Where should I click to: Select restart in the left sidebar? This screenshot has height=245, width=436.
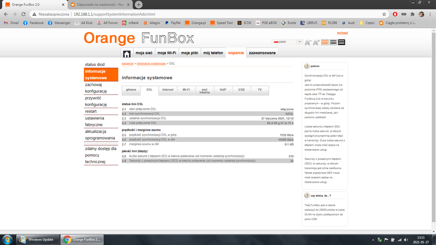(x=91, y=111)
